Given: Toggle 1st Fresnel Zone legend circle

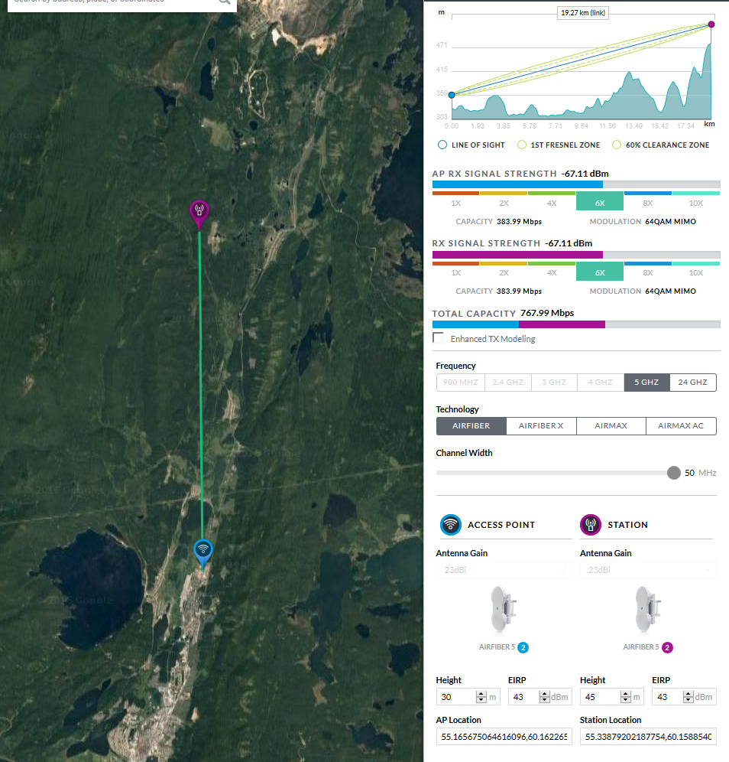Looking at the screenshot, I should [x=522, y=145].
